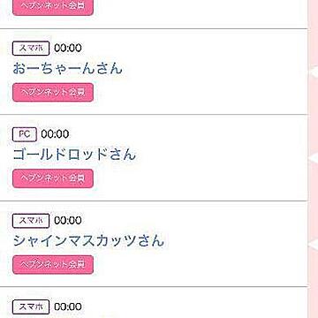Image resolution: width=318 pixels, height=318 pixels.
Task: Click ヘブンネット会員 button under おーちゃーんさん
Action: 53,93
